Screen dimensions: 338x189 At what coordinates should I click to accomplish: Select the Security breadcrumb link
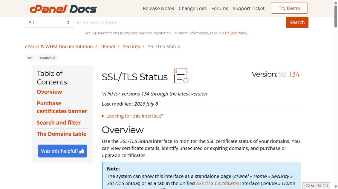tap(131, 47)
